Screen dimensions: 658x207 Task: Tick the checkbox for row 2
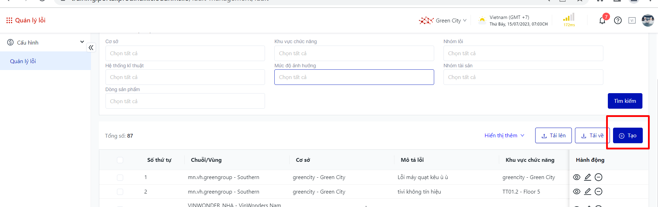click(x=120, y=192)
